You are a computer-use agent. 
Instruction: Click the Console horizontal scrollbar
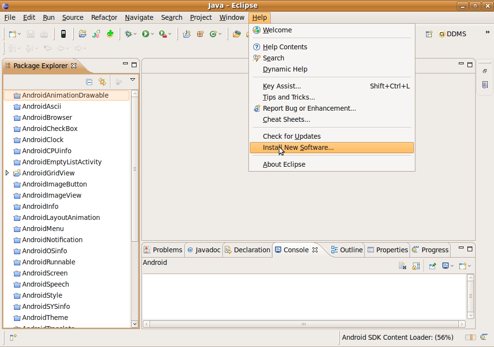[x=304, y=324]
